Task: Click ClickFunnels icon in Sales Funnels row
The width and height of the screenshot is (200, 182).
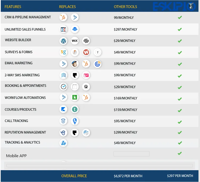Action: click(x=63, y=29)
